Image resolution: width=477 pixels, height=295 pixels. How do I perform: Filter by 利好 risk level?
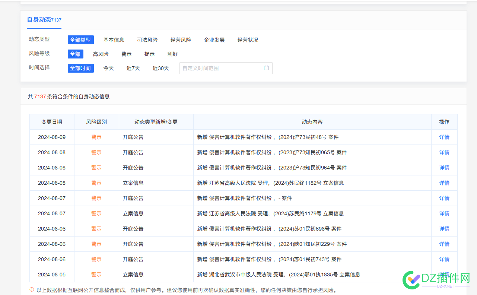point(172,54)
